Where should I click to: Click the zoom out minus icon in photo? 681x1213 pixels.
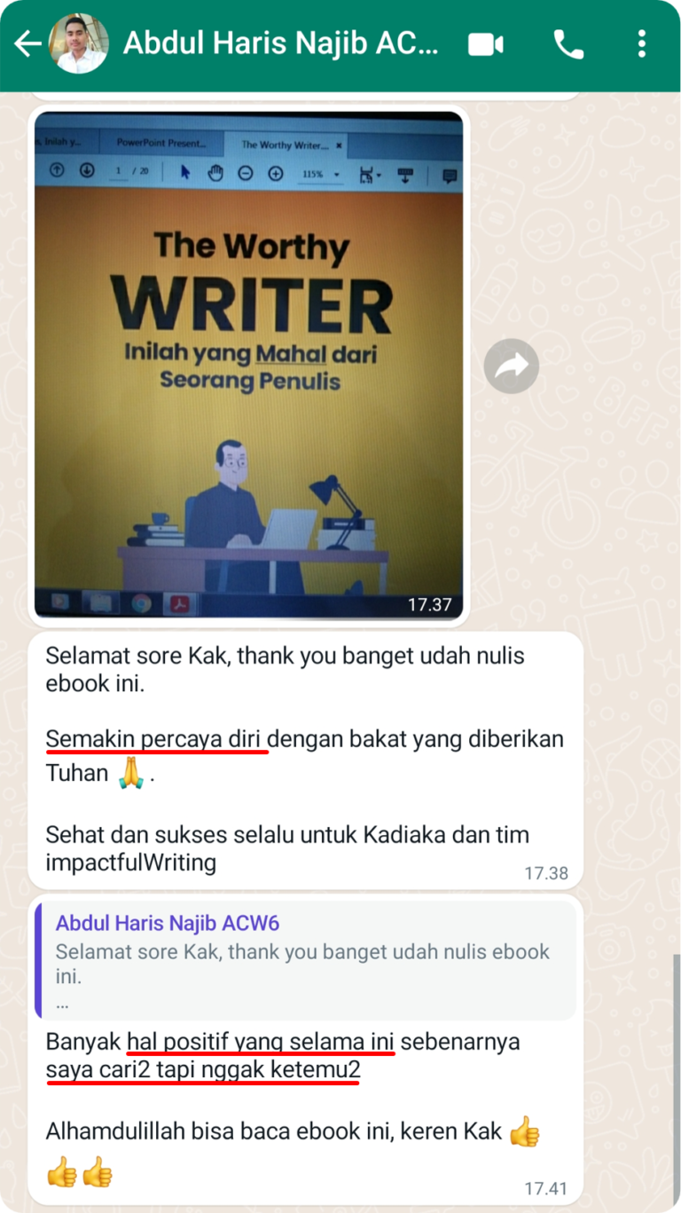[246, 173]
